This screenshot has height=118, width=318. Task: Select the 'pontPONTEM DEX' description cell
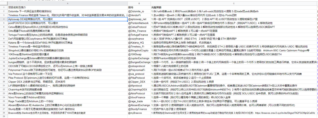click(x=67, y=23)
